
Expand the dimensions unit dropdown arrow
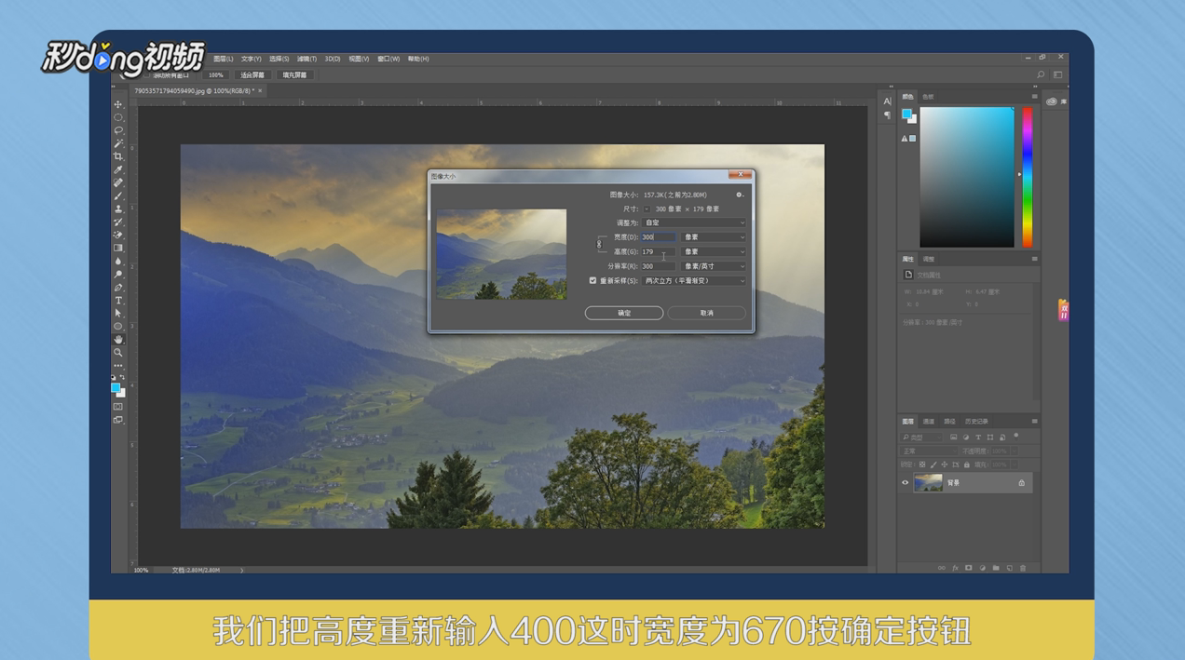click(x=647, y=209)
